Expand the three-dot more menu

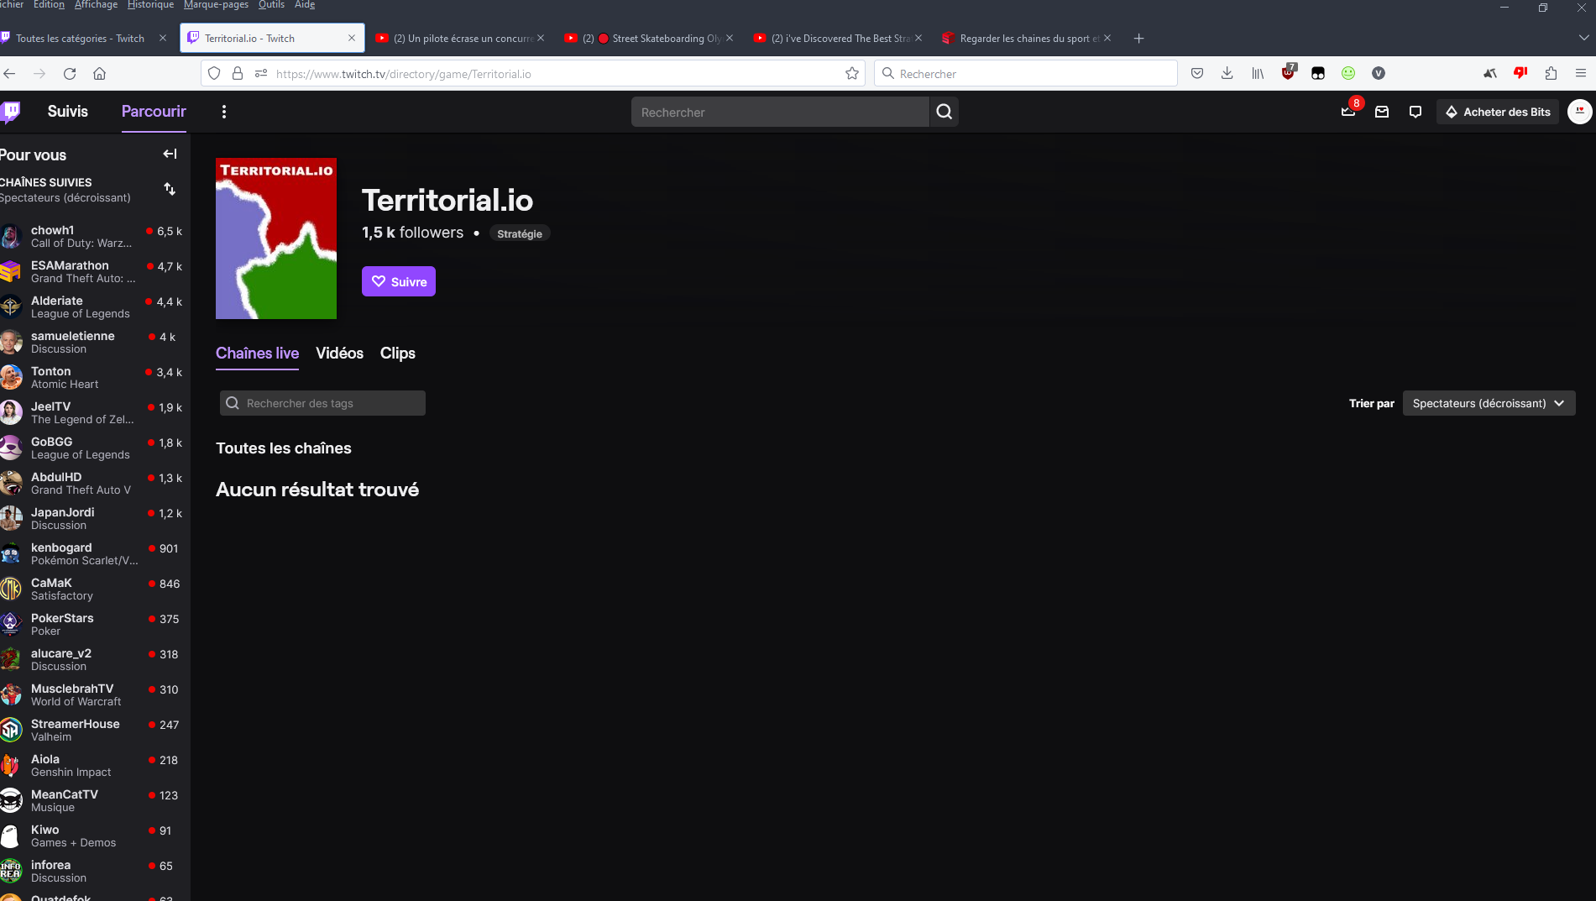click(x=224, y=112)
